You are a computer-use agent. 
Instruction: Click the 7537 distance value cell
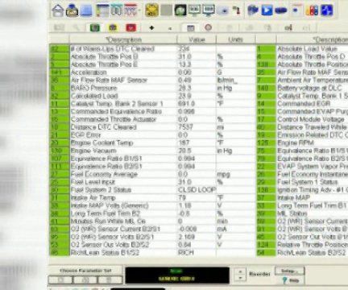pos(197,127)
